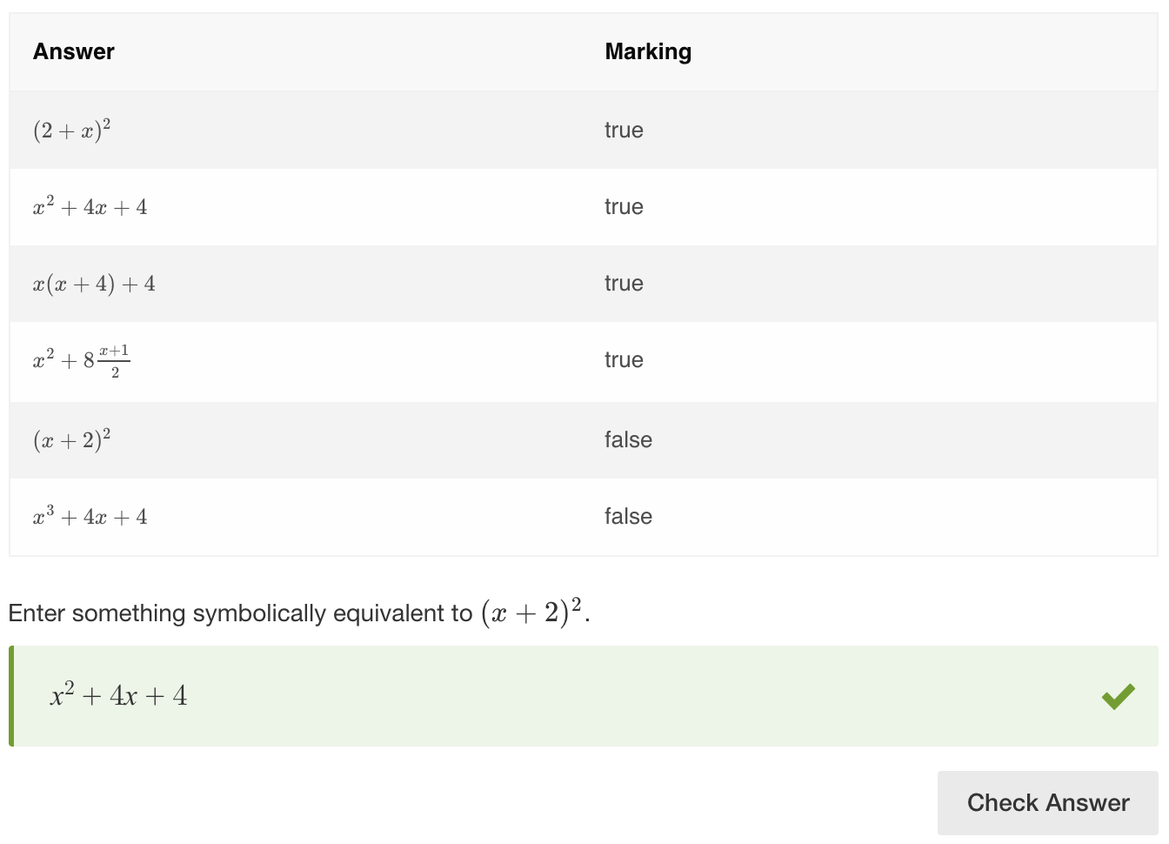The width and height of the screenshot is (1169, 844).
Task: Select the Answer column header
Action: click(74, 52)
